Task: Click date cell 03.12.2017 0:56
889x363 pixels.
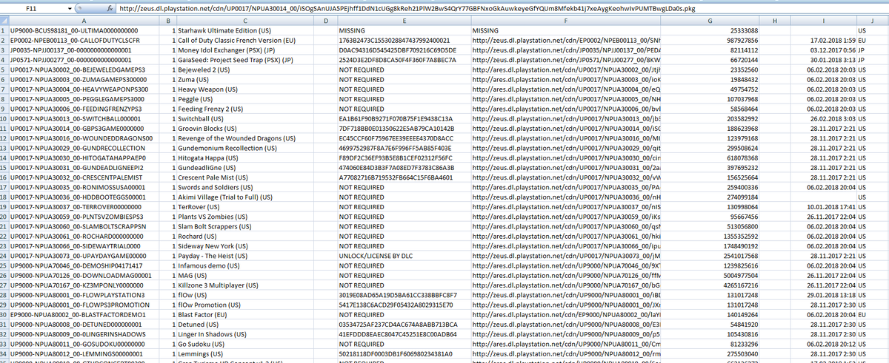Action: pos(823,50)
